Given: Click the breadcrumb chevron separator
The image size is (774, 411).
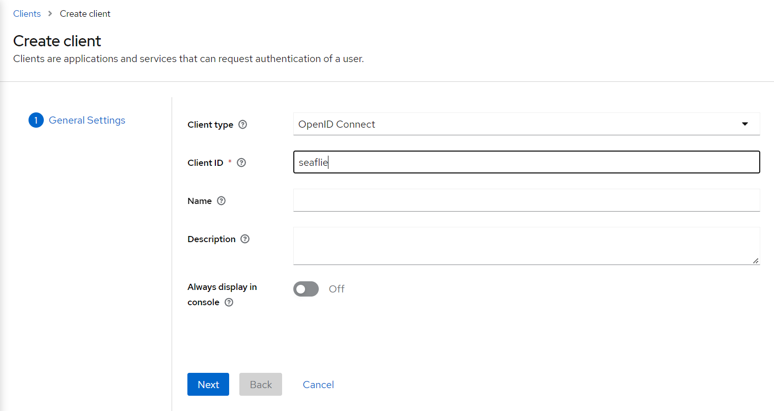Looking at the screenshot, I should point(50,14).
